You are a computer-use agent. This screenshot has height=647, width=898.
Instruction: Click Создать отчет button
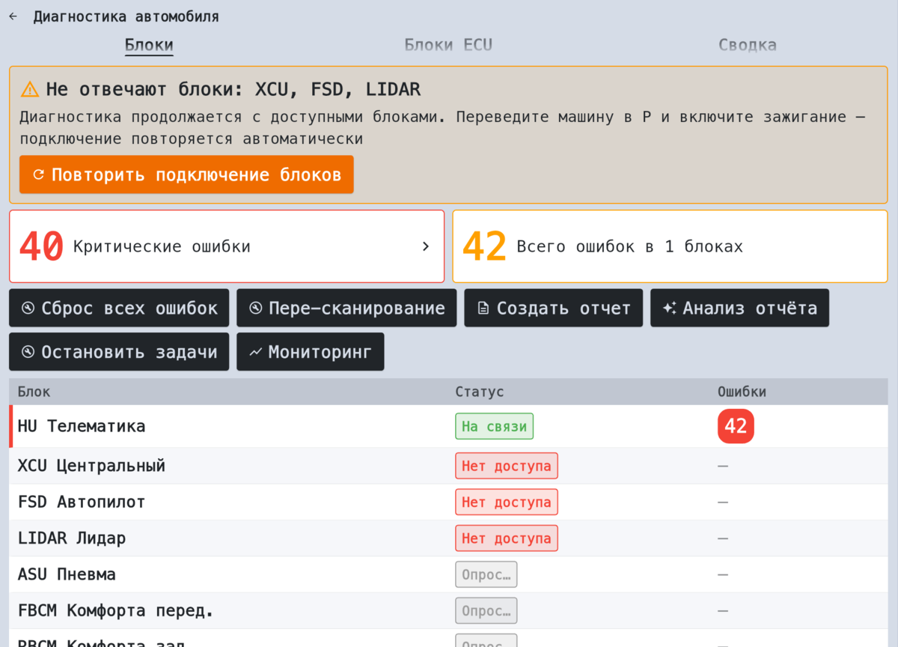(x=553, y=308)
